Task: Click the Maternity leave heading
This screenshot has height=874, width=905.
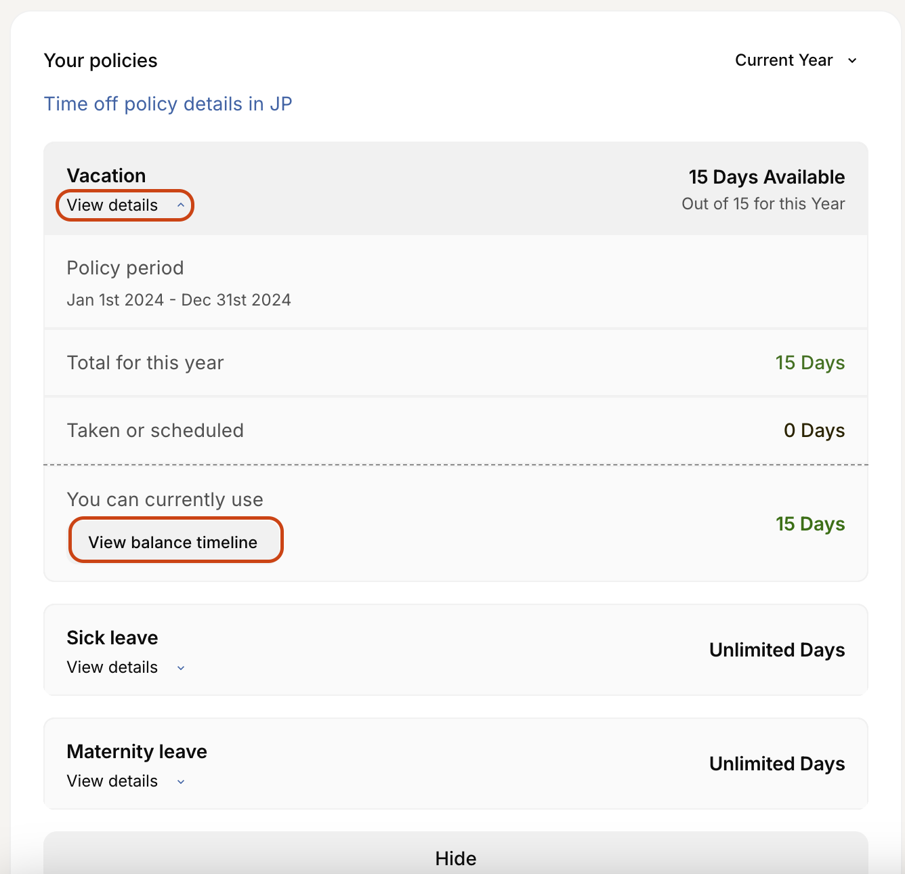Action: click(137, 752)
